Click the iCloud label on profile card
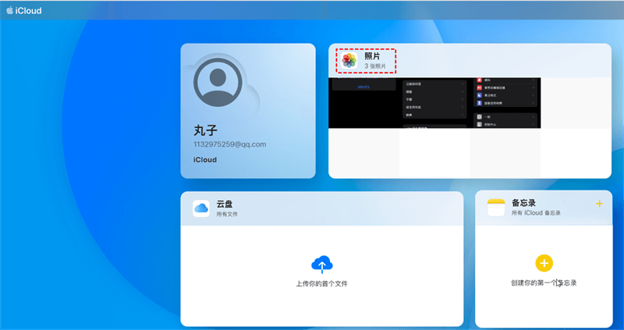 click(x=205, y=160)
